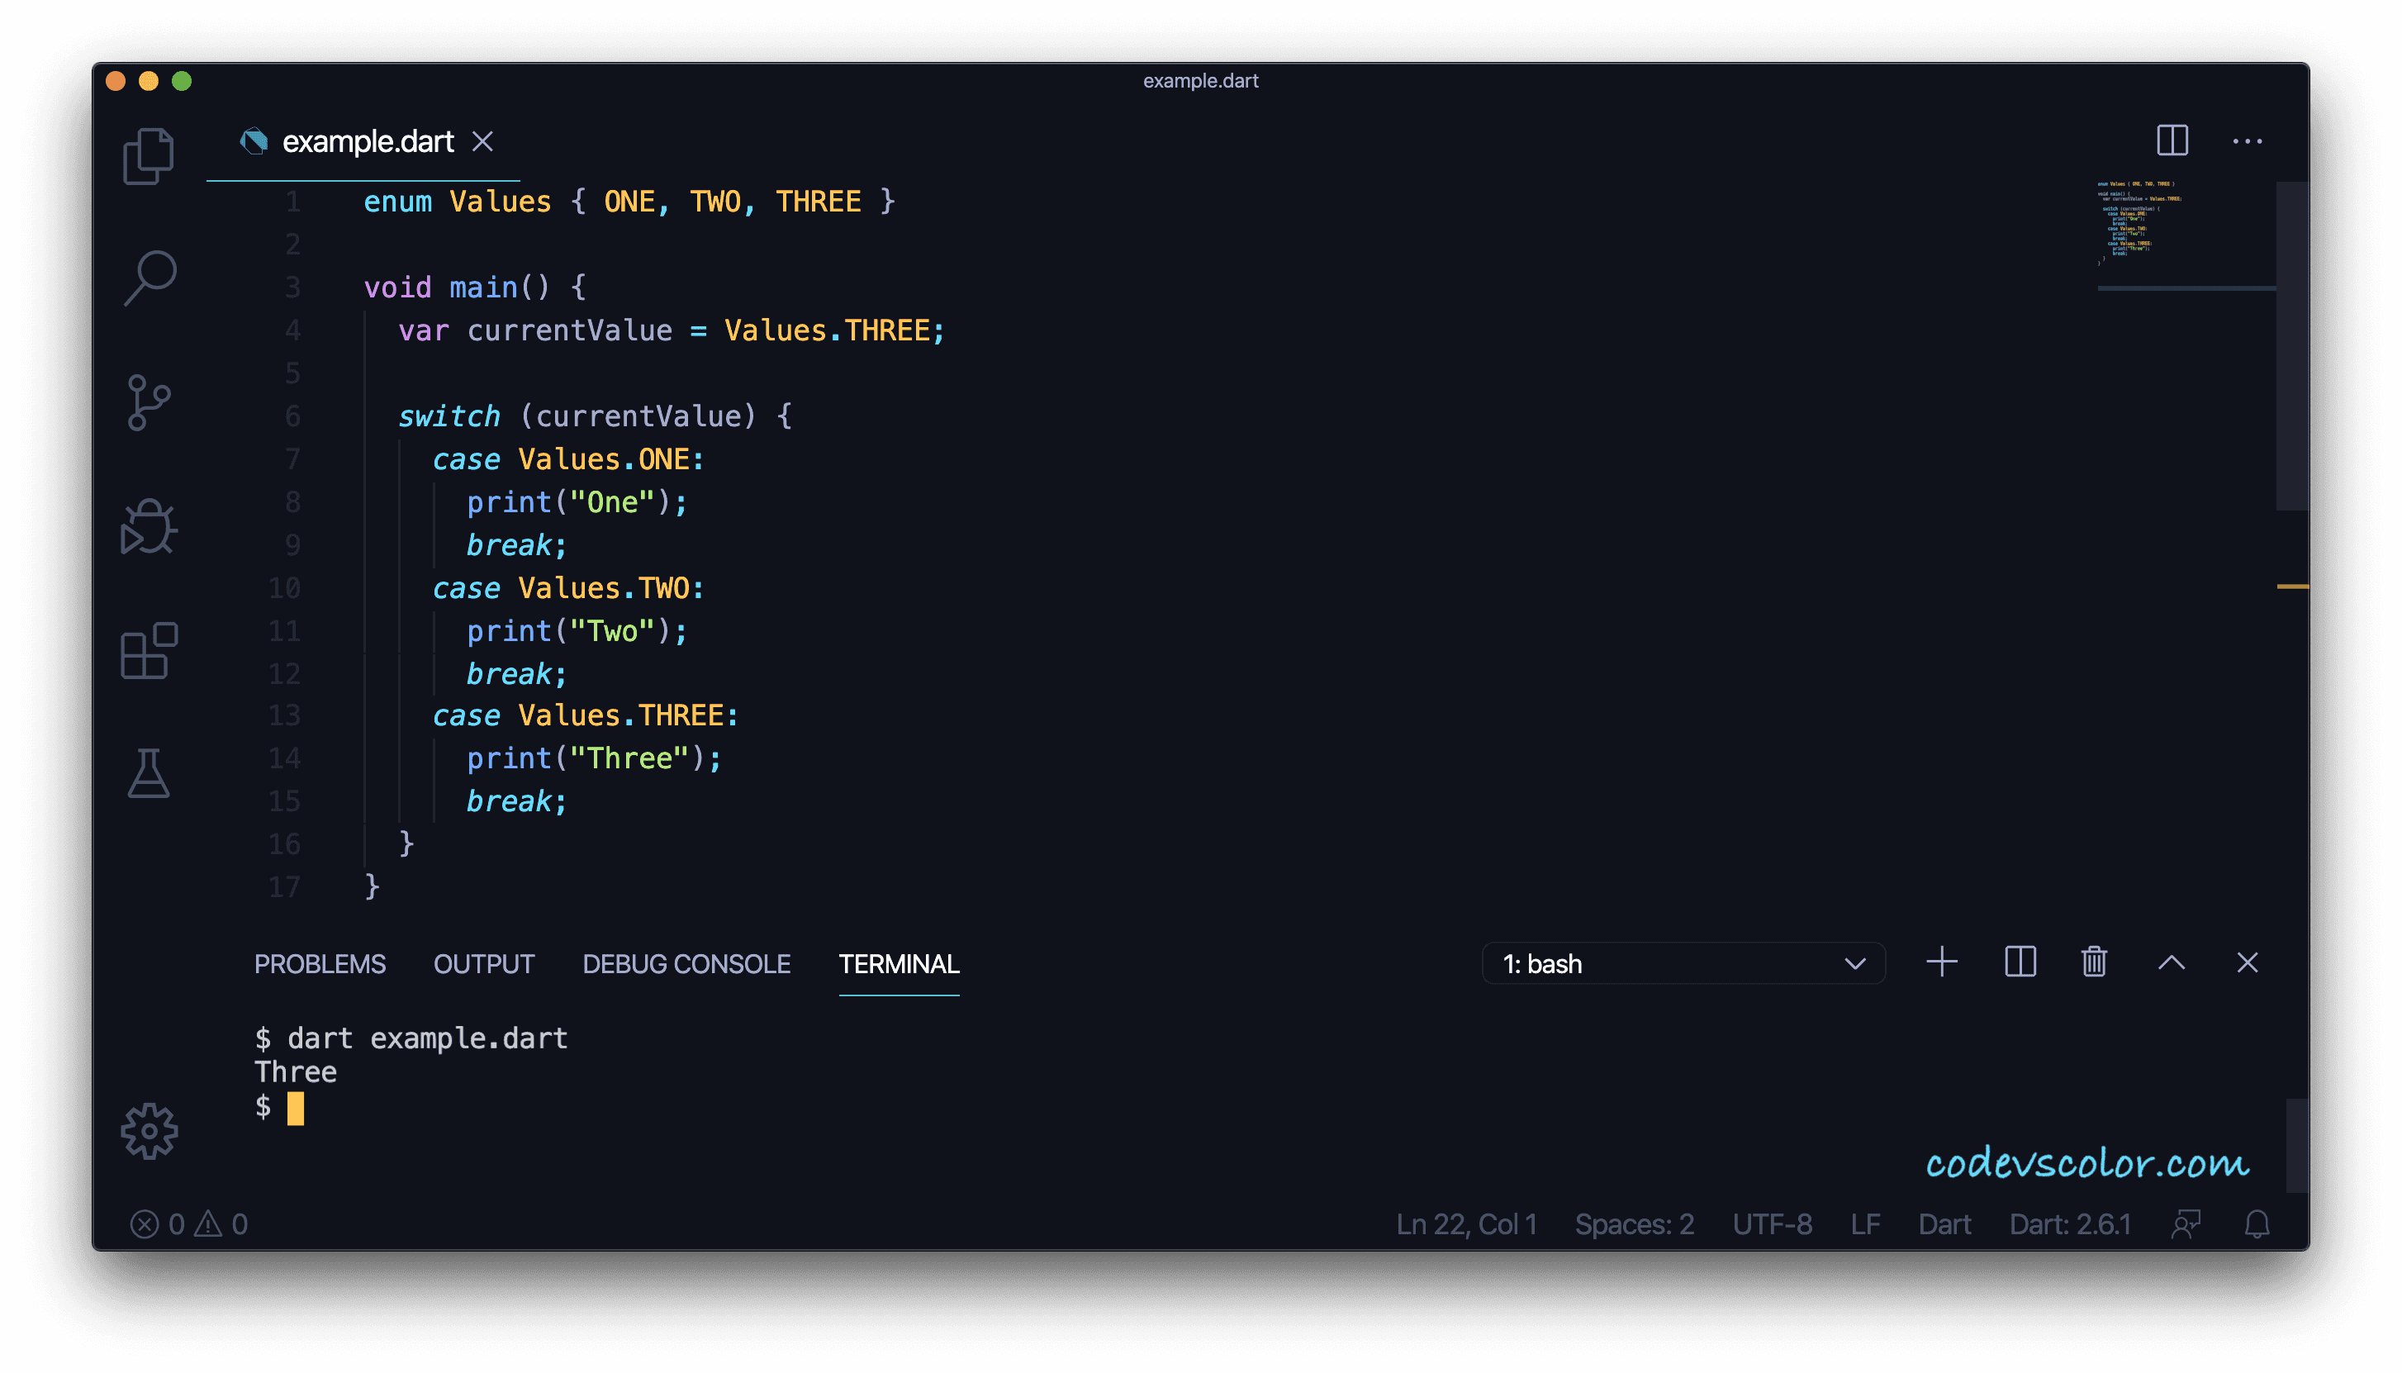Create a new terminal with the plus icon
Image resolution: width=2402 pixels, height=1373 pixels.
[x=1941, y=962]
